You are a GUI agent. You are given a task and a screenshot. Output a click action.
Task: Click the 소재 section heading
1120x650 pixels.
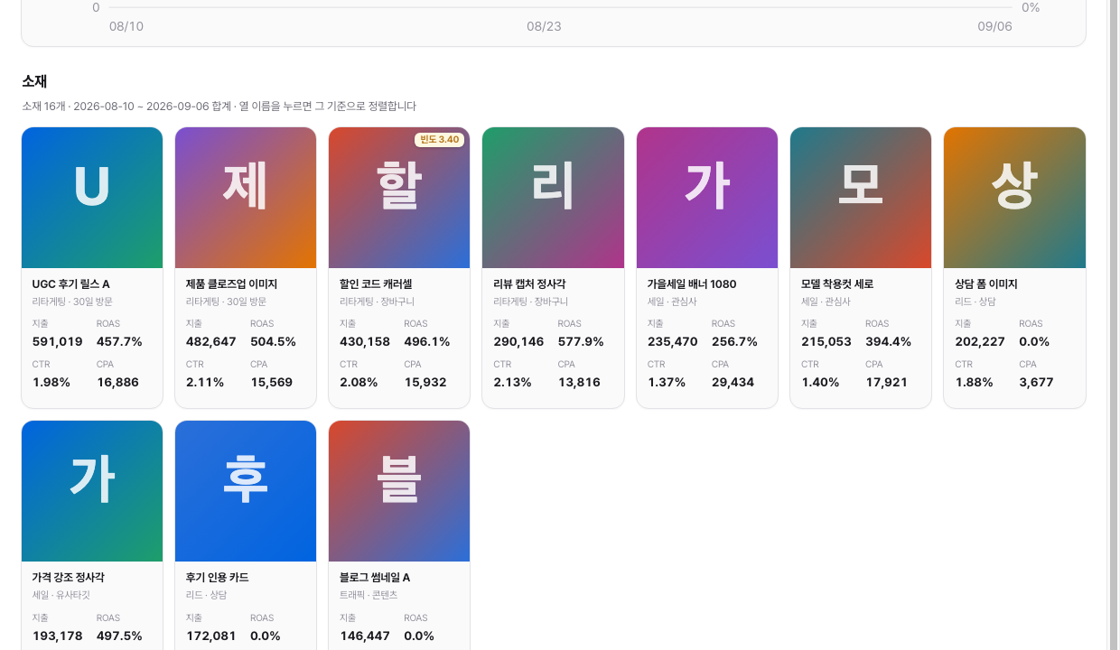pos(34,81)
